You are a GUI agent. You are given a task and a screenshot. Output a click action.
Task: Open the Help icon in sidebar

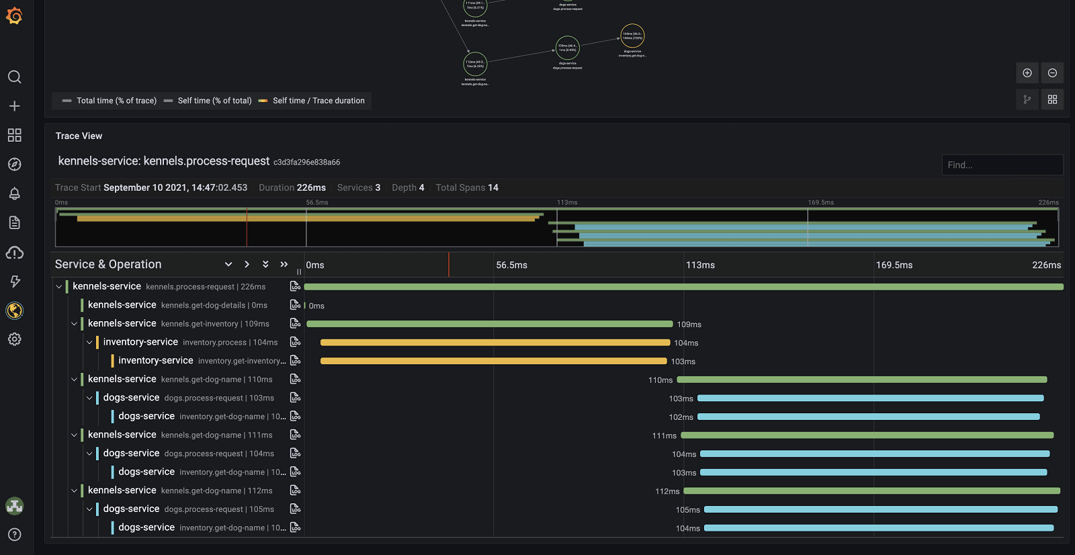(14, 535)
